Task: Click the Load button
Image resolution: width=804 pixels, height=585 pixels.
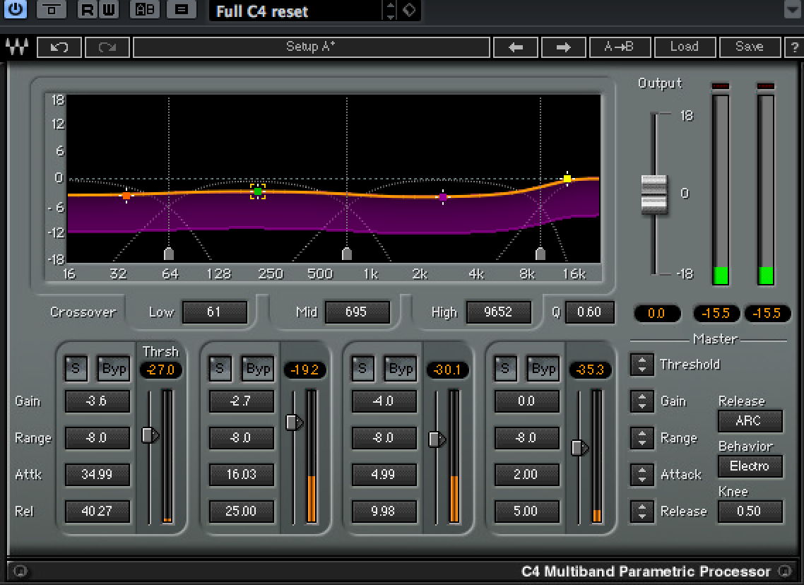Action: click(685, 47)
